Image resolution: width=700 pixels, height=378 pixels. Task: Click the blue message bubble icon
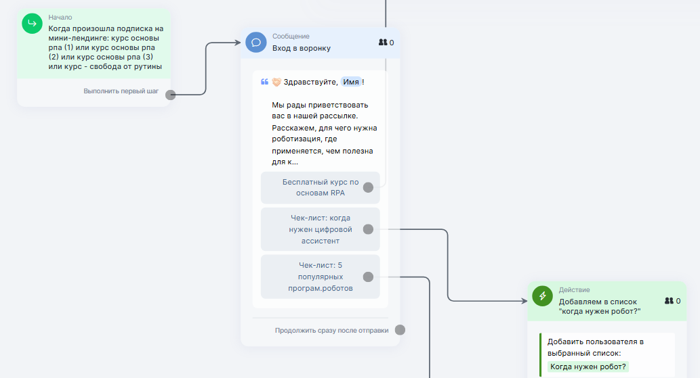point(255,42)
